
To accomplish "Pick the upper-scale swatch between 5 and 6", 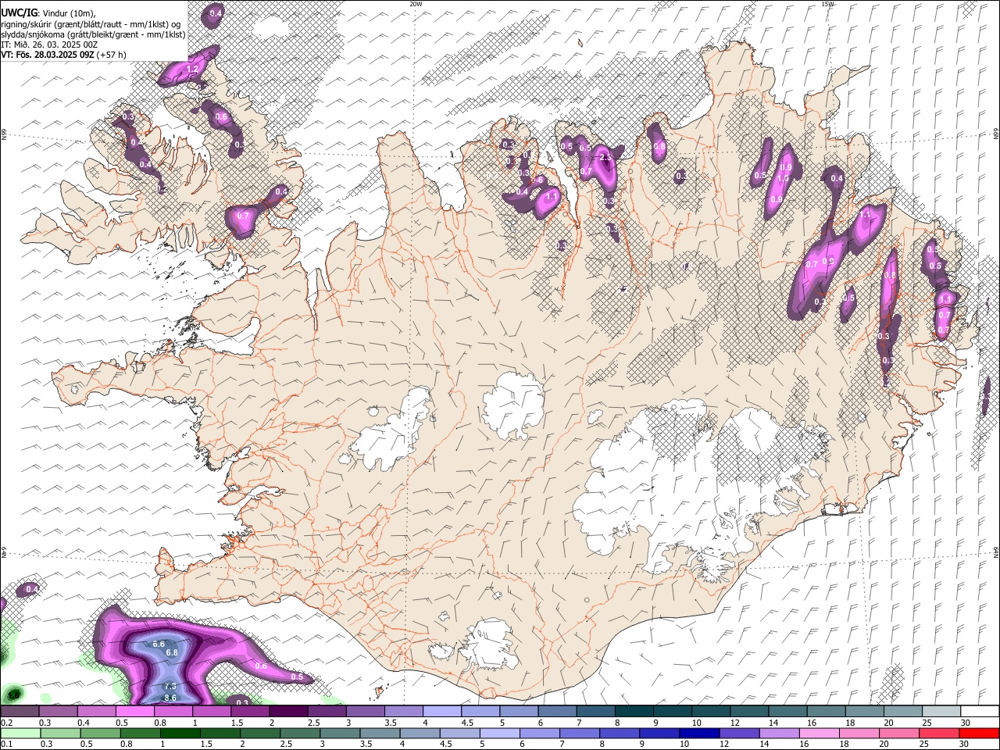I will click(x=517, y=711).
